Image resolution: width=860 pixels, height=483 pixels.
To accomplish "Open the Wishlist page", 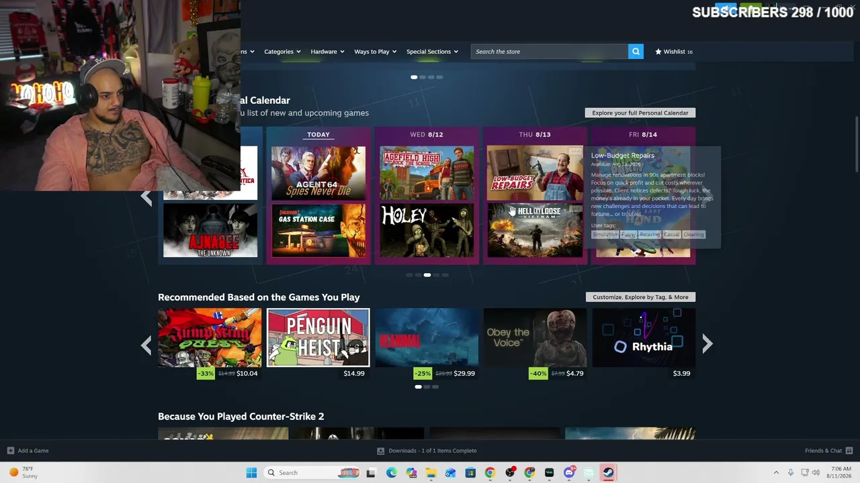I will coord(674,52).
